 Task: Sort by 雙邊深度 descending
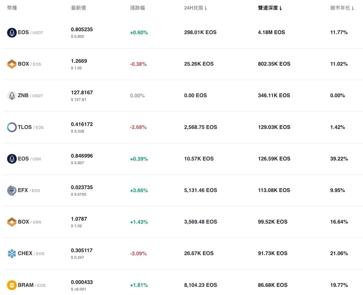tap(270, 8)
